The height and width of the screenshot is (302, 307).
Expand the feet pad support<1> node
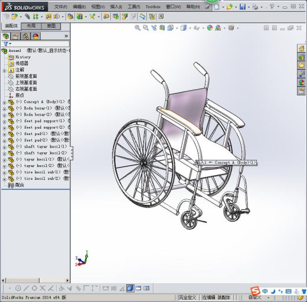coord(4,122)
